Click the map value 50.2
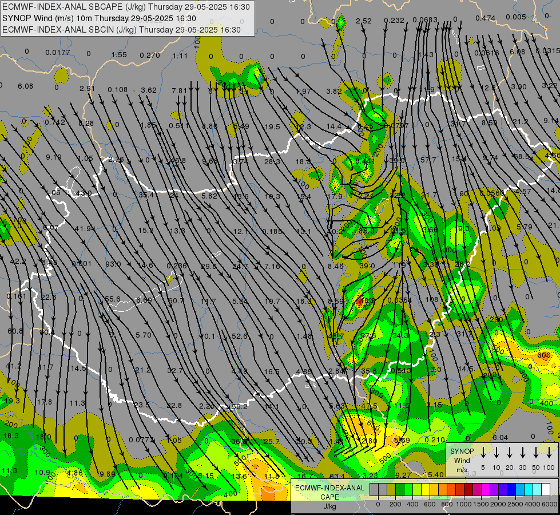 click(239, 407)
